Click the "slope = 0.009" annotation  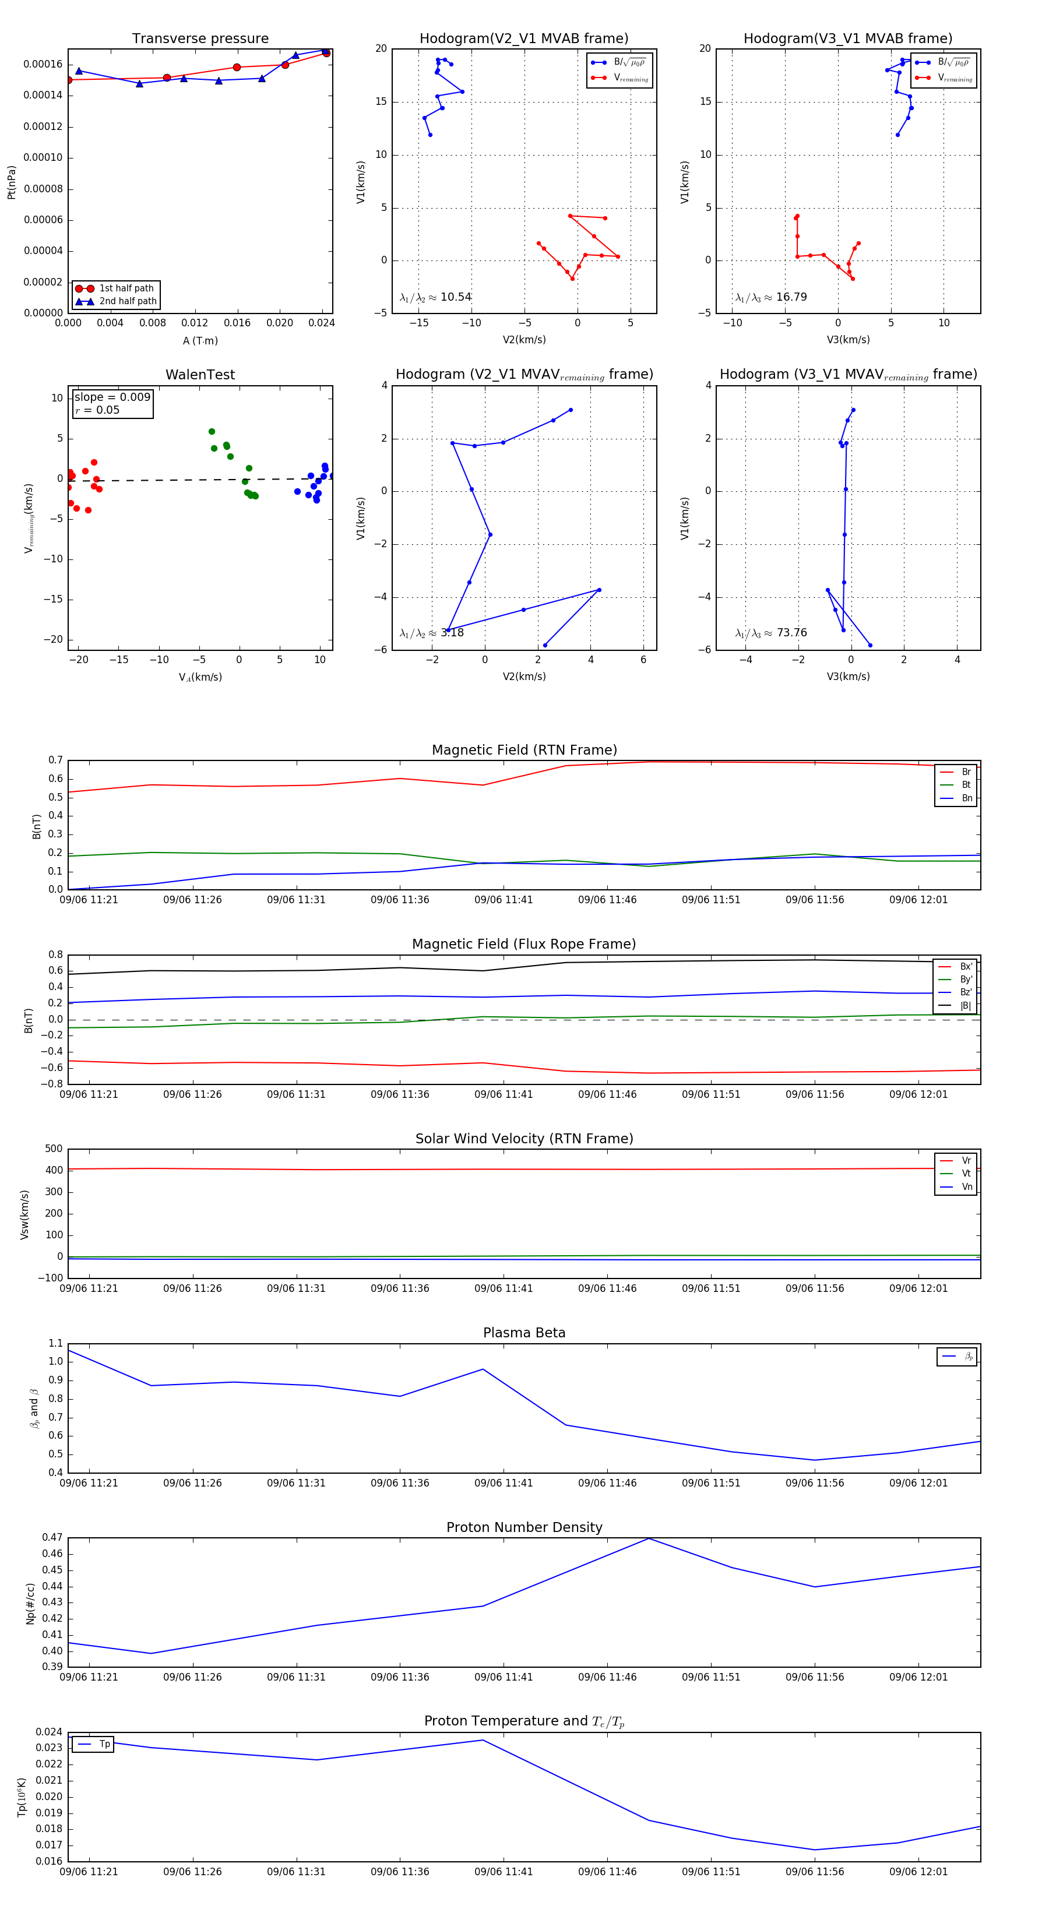coord(112,397)
